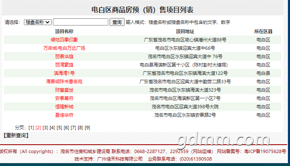
Task: Select address 广东省茂名市电白区水东镇海滨大道122号
Action: tap(185, 73)
